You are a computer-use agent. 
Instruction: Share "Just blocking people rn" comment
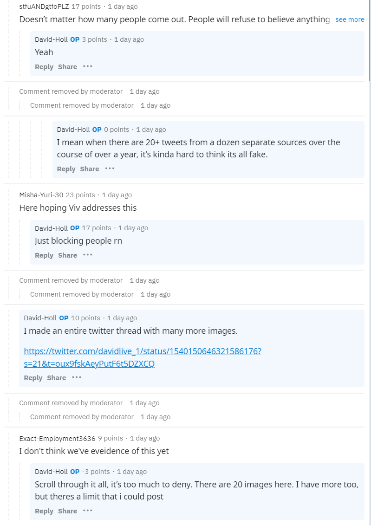(68, 255)
